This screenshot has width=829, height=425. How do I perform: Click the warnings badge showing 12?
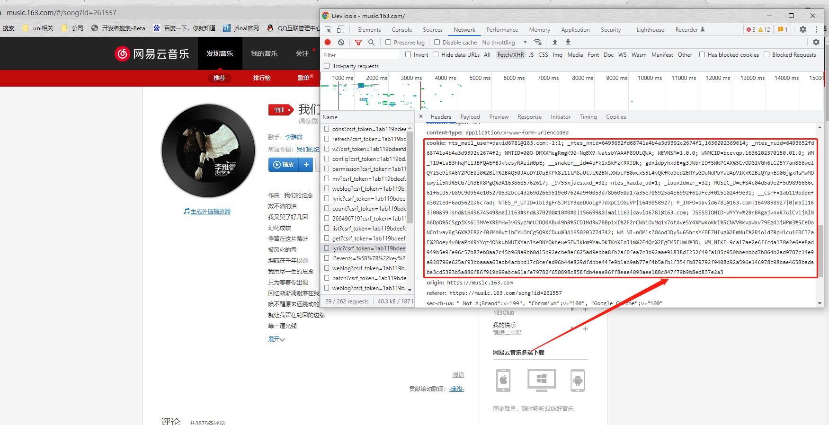click(x=764, y=29)
